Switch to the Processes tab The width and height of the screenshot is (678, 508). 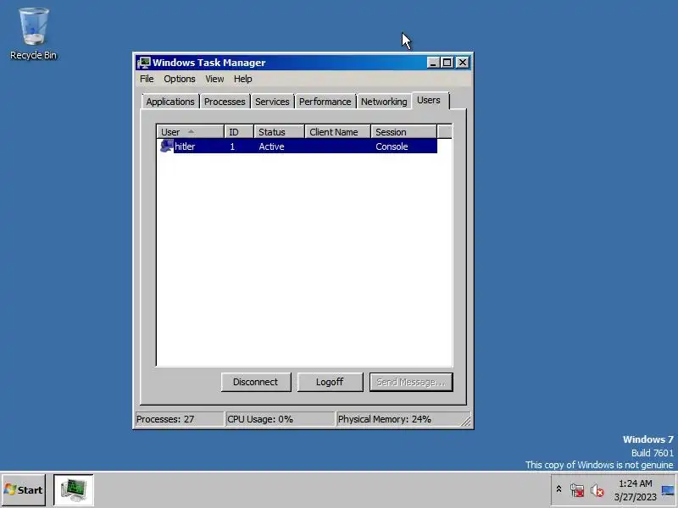point(225,102)
